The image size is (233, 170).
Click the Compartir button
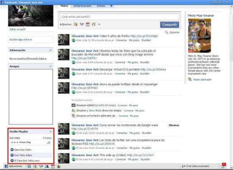169,25
